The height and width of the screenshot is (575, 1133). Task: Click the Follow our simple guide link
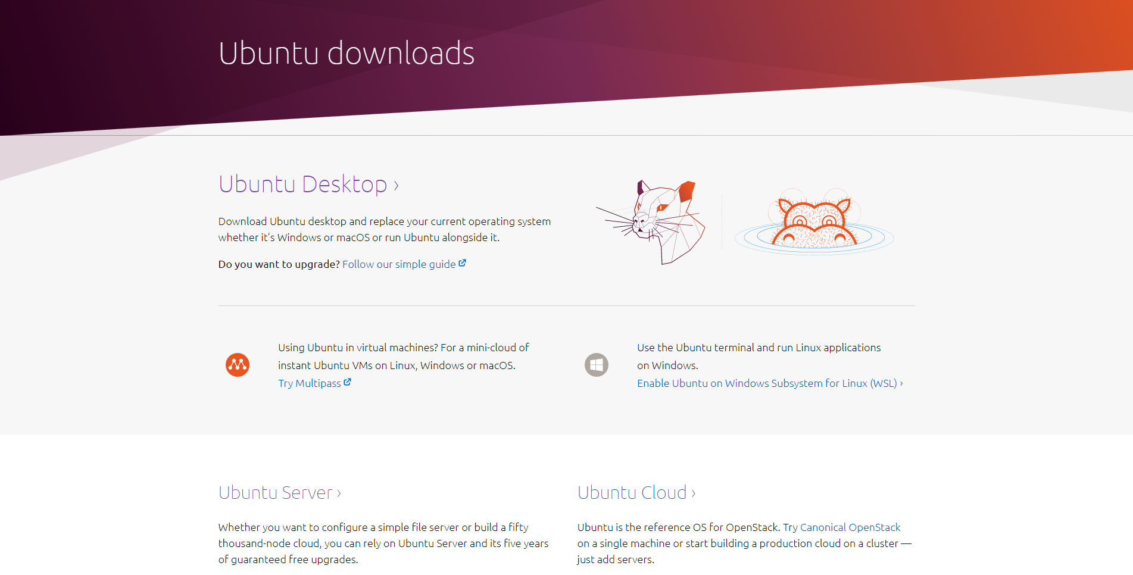click(404, 264)
